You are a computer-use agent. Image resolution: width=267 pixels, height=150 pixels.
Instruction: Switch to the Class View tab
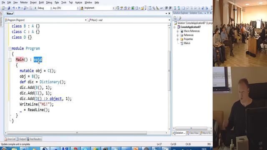click(x=192, y=133)
